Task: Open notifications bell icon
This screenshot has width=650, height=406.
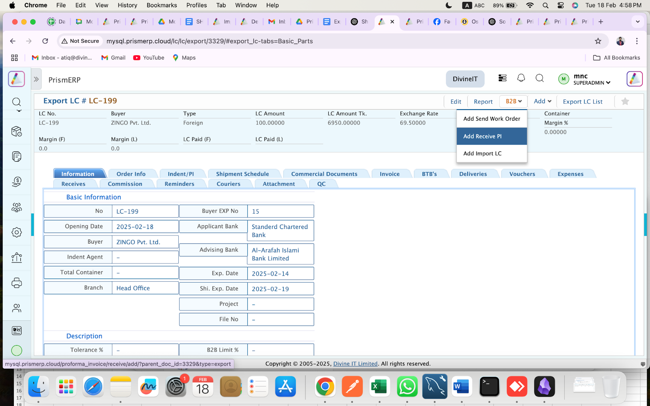Action: pyautogui.click(x=521, y=78)
